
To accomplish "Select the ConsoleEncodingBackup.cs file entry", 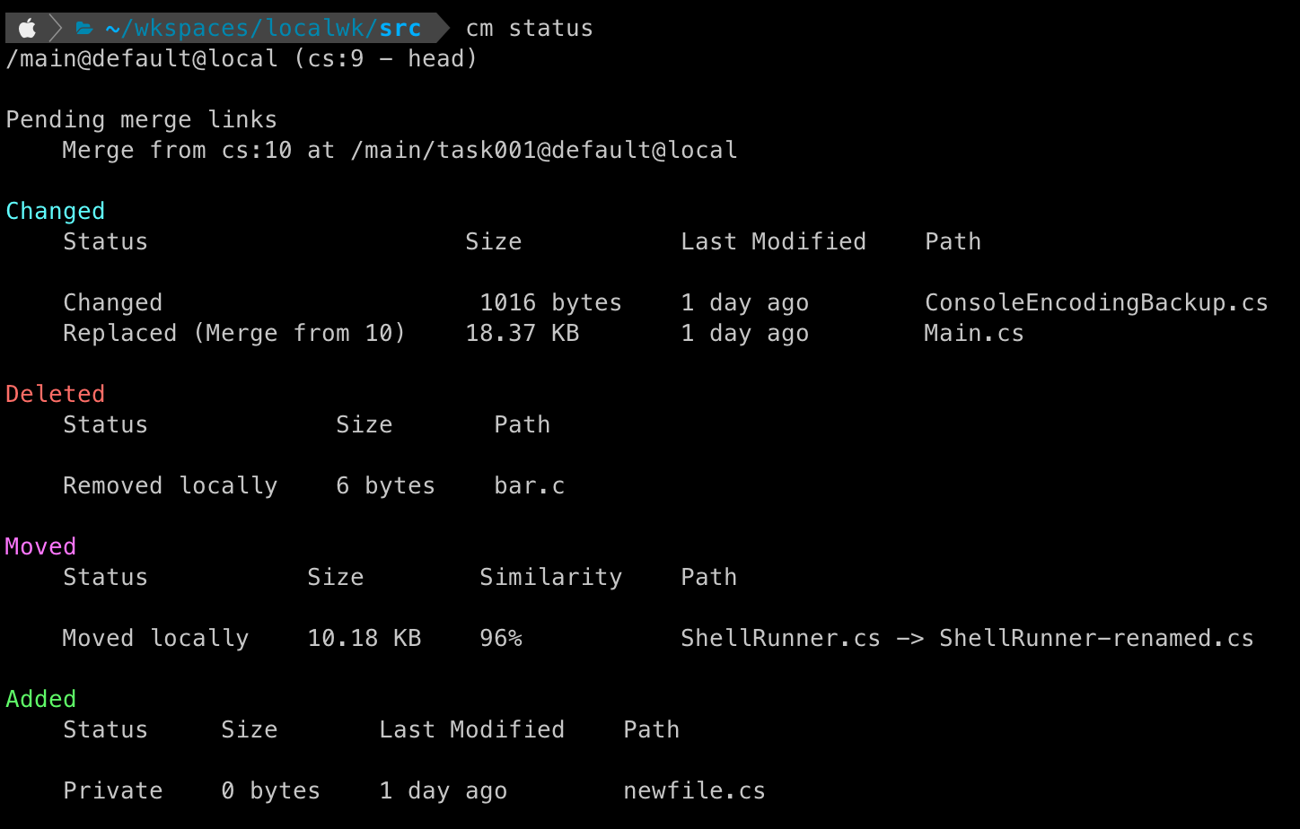I will coord(1095,302).
